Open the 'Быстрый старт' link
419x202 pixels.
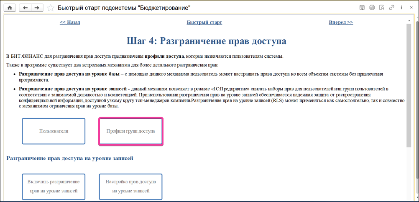tap(204, 23)
